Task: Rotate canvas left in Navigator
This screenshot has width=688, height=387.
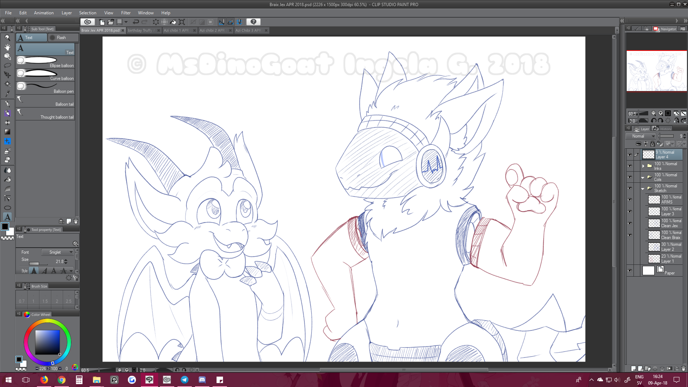Action: coord(654,121)
